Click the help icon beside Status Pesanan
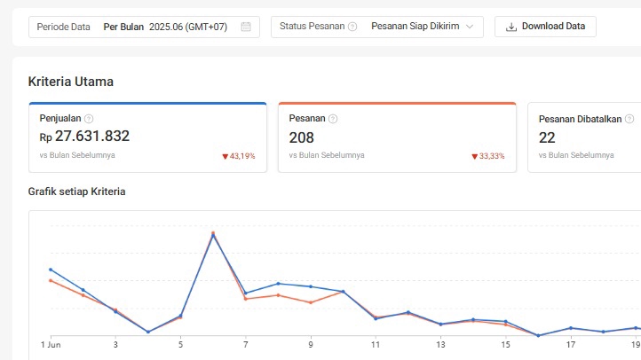Image resolution: width=641 pixels, height=360 pixels. click(352, 27)
